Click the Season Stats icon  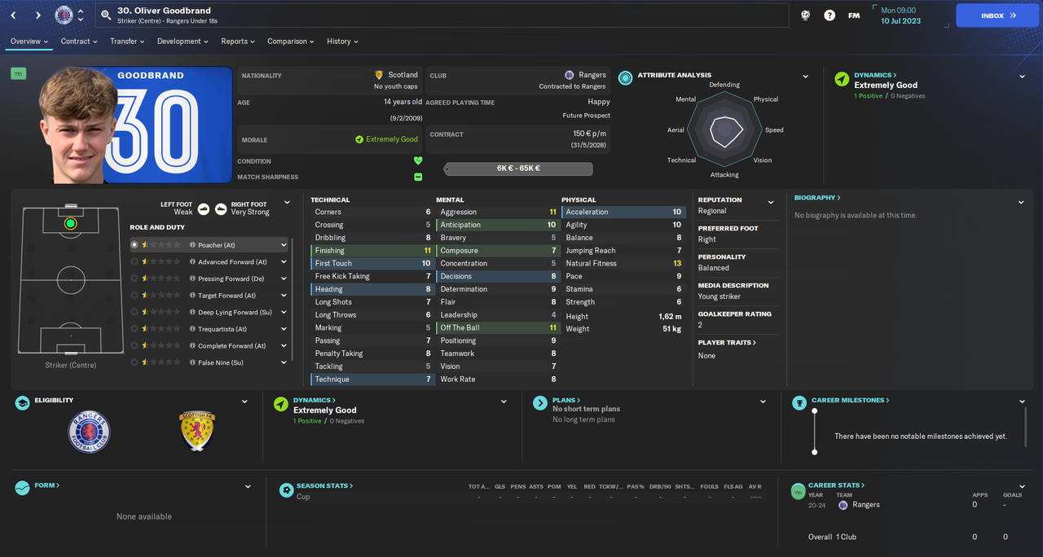[x=286, y=490]
